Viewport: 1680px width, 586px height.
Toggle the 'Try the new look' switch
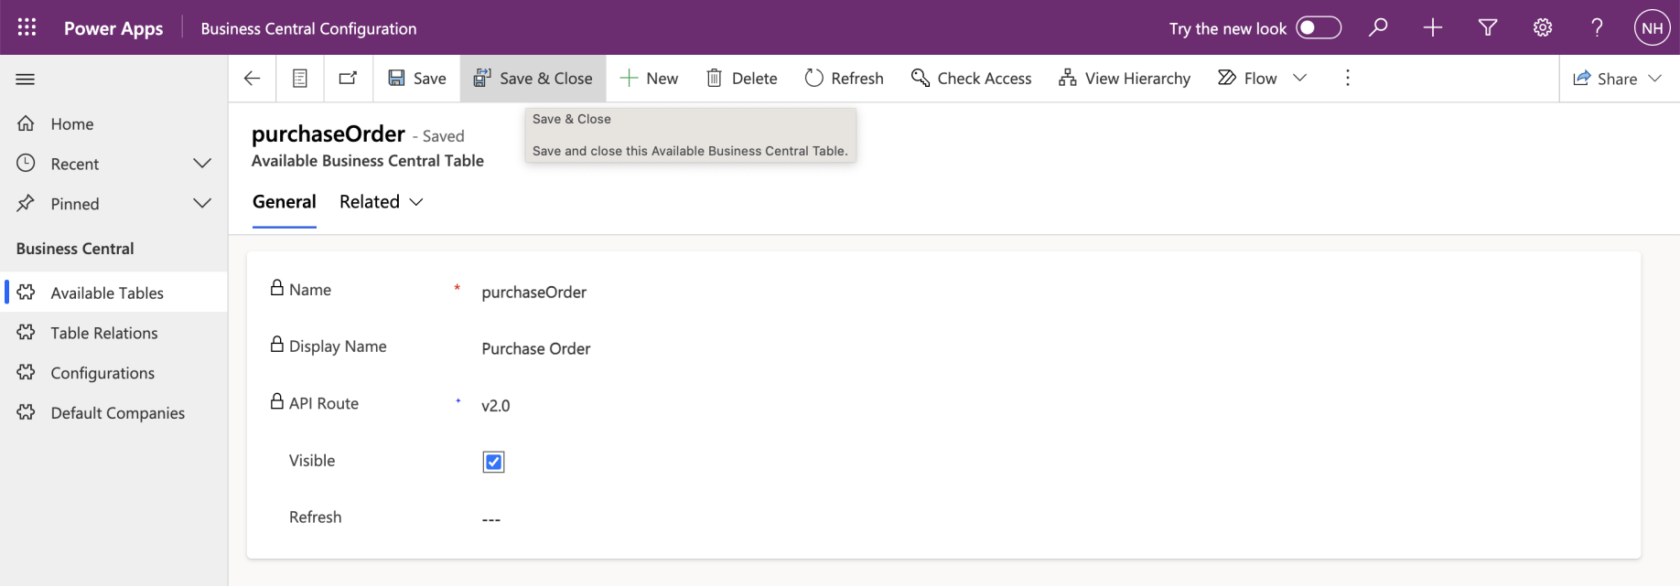pos(1318,27)
